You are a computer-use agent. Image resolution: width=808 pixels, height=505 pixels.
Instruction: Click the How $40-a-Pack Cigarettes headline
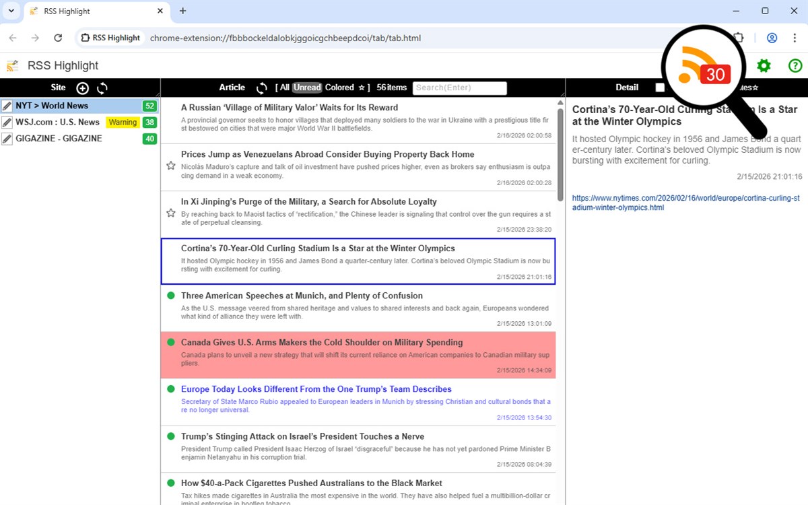click(x=312, y=483)
